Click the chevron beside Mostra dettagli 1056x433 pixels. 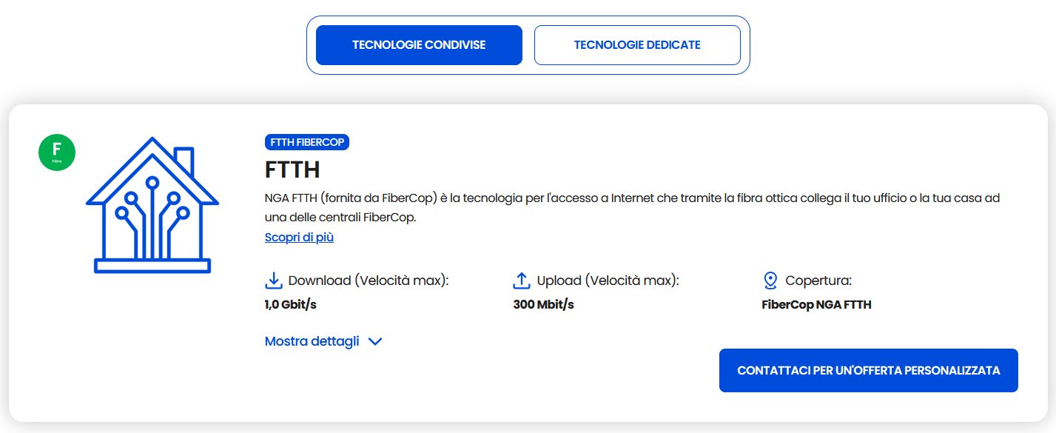375,341
